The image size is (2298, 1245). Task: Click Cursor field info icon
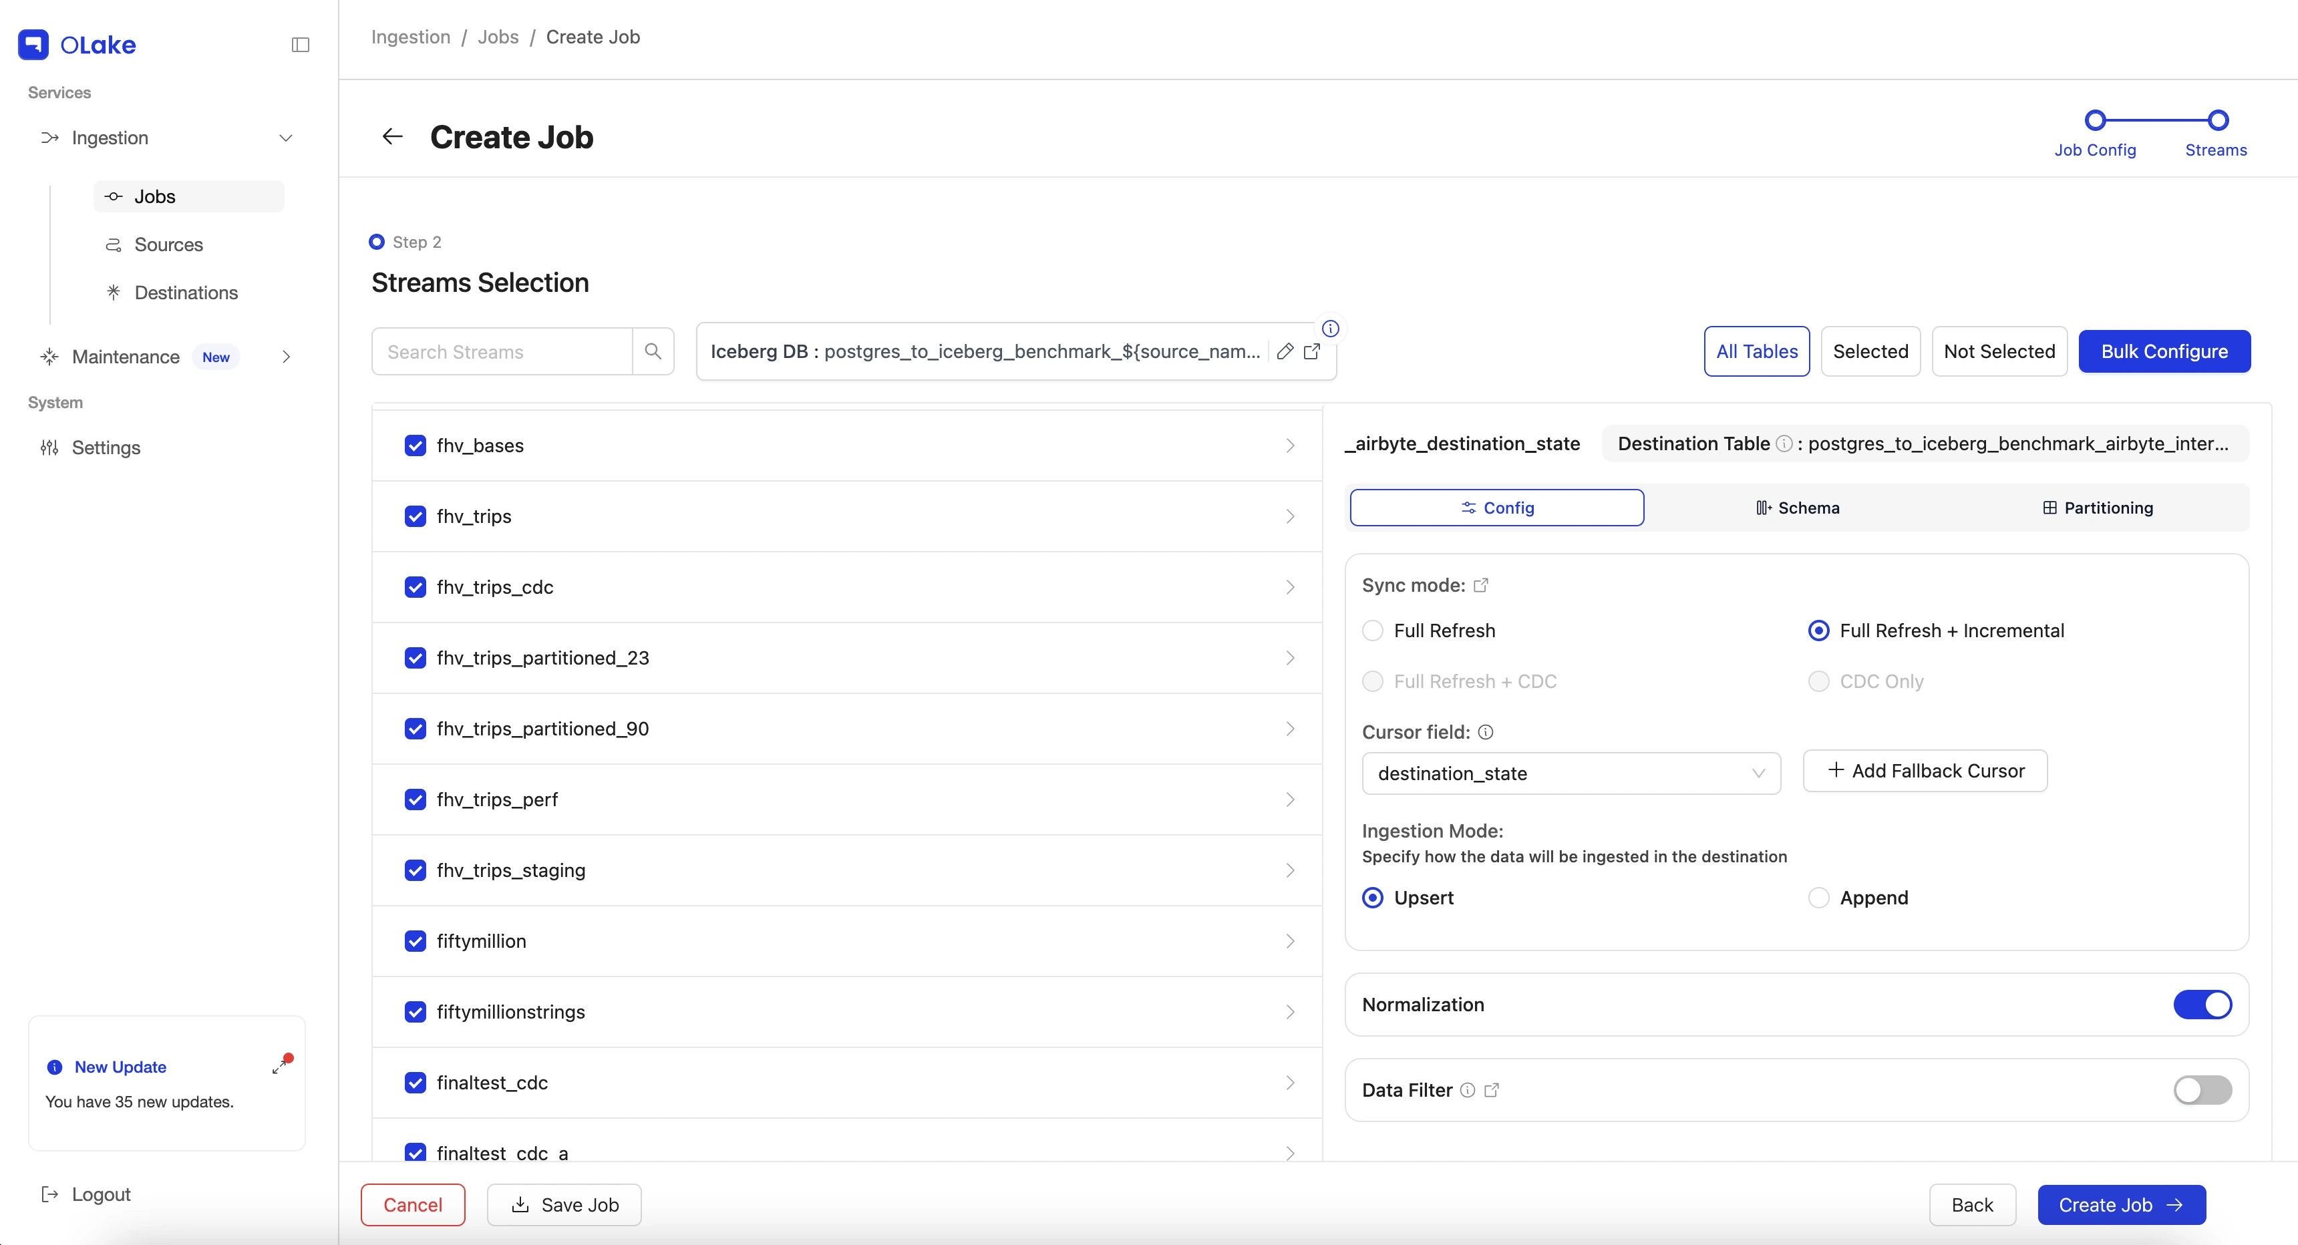click(1485, 732)
